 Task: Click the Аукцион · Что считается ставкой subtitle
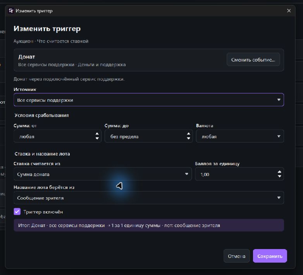point(51,41)
